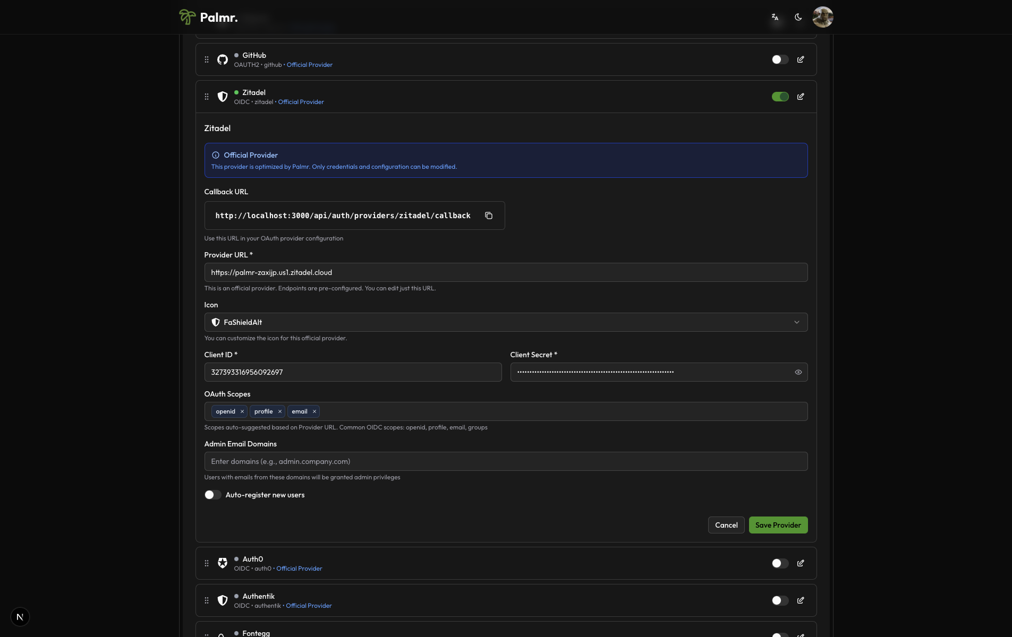Click the Zitadel section heading

pos(217,128)
